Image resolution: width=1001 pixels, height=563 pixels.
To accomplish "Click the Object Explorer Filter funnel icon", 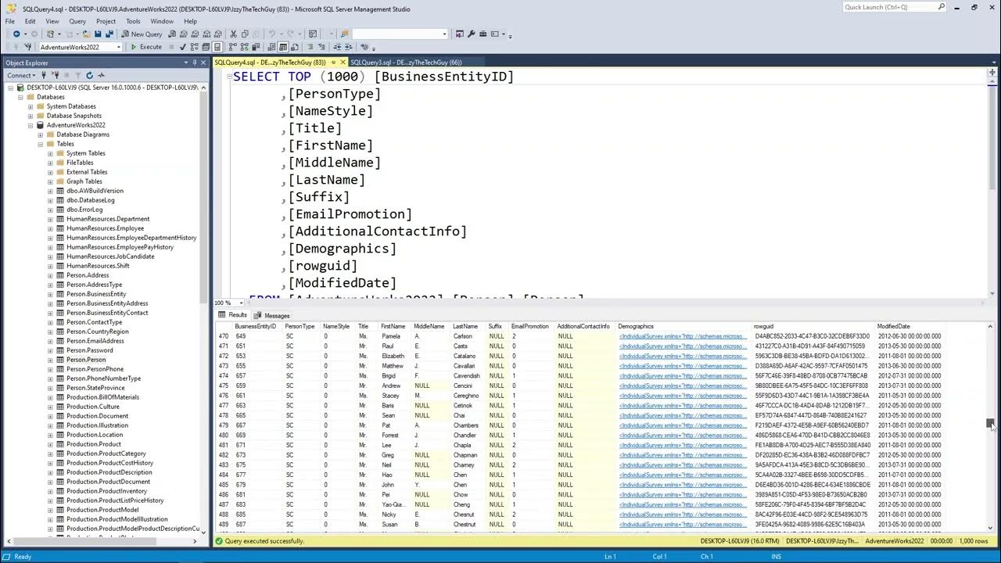I will [78, 75].
